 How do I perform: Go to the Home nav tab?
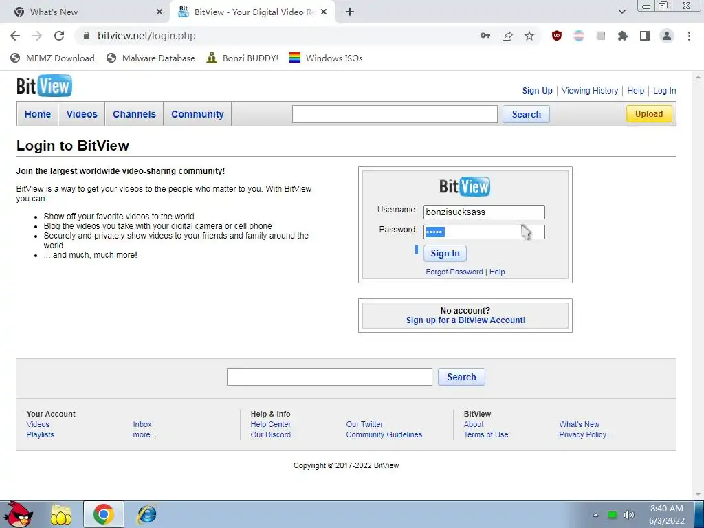coord(38,114)
